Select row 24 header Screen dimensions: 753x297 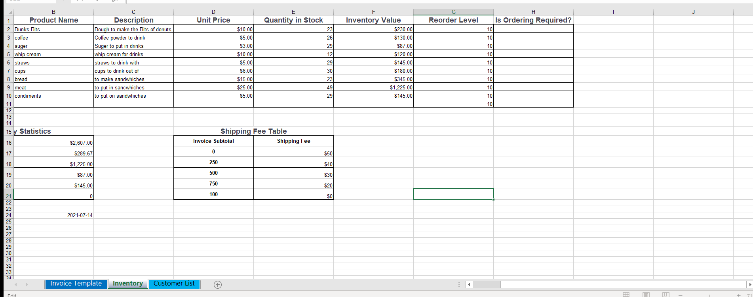(x=9, y=215)
